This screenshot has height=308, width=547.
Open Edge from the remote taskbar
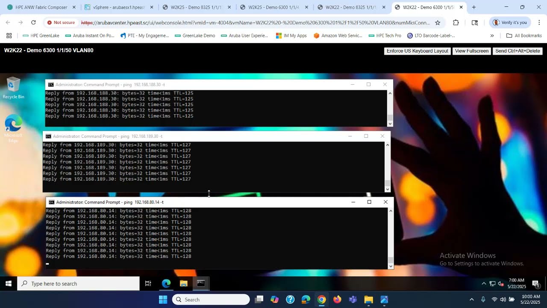pyautogui.click(x=166, y=284)
